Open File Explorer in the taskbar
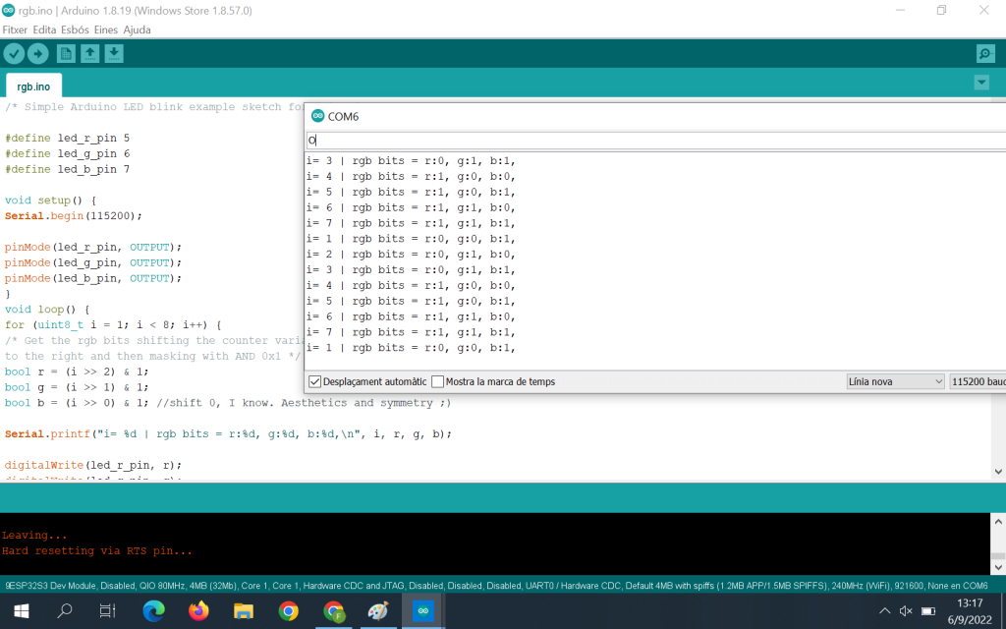1006x629 pixels. (x=244, y=610)
